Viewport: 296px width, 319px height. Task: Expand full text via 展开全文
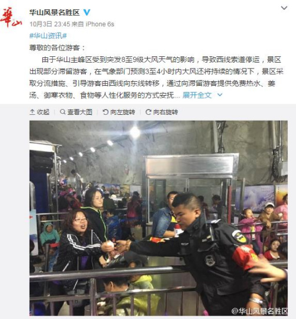click(x=197, y=95)
